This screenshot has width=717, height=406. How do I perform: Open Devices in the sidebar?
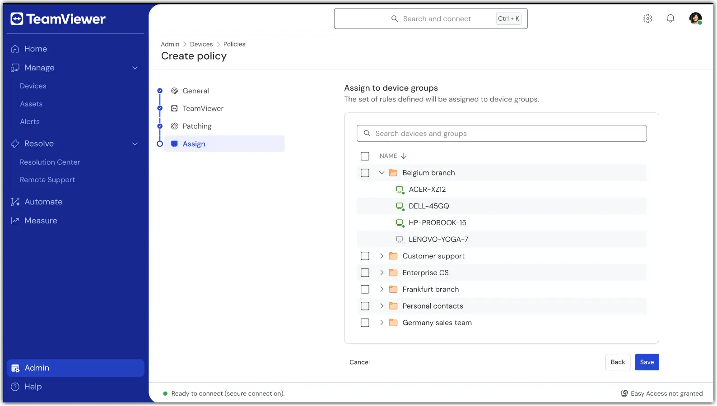[x=33, y=86]
